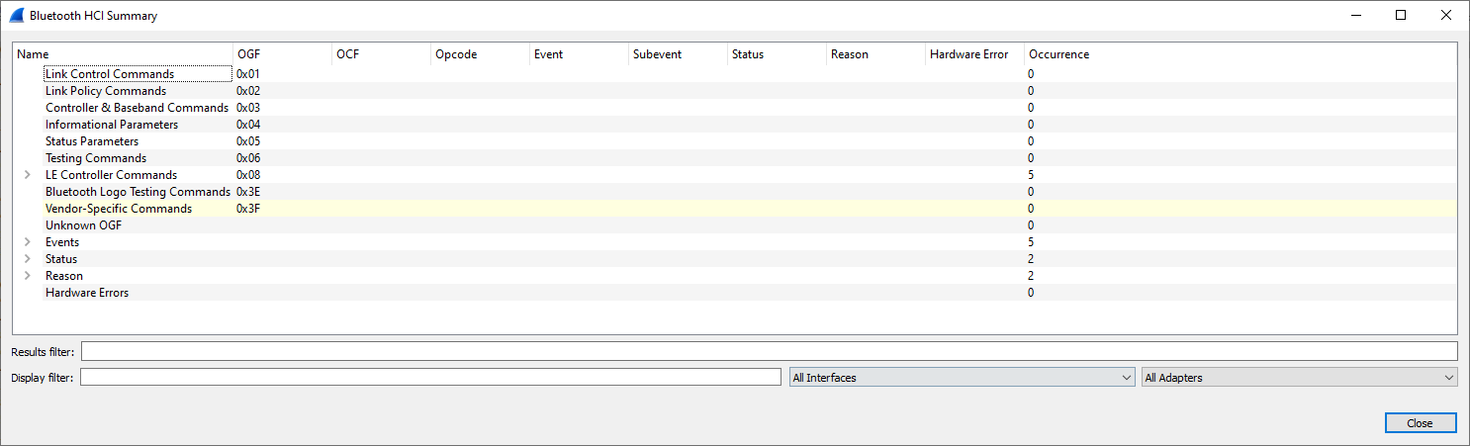This screenshot has height=446, width=1470.
Task: Sort by the Occurrence column header
Action: 1240,54
